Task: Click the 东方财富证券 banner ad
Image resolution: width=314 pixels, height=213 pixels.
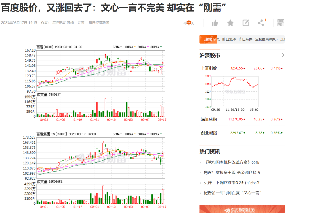Action: 242,209
